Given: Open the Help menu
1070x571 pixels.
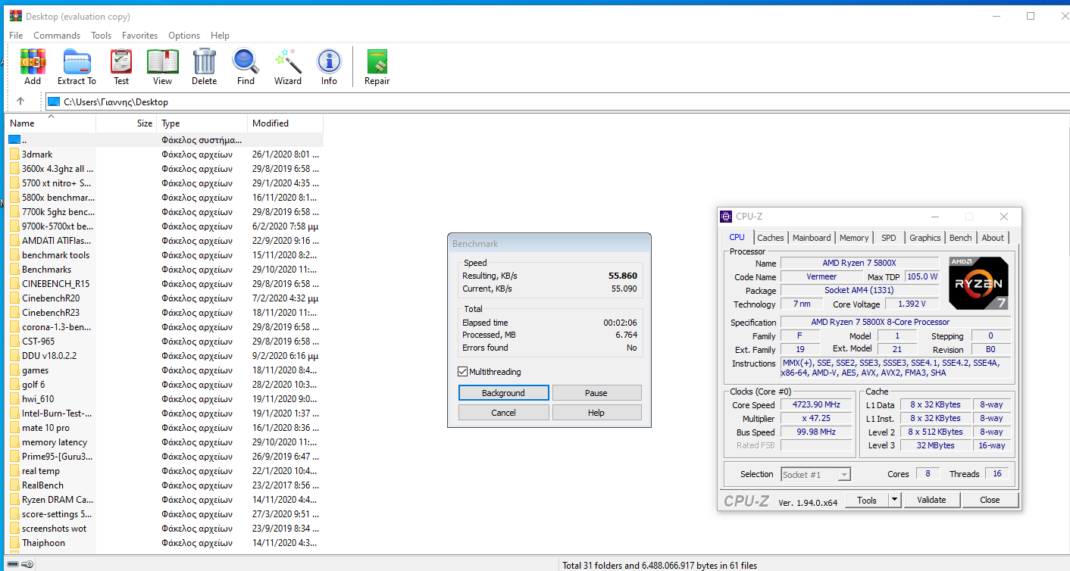Looking at the screenshot, I should (220, 36).
